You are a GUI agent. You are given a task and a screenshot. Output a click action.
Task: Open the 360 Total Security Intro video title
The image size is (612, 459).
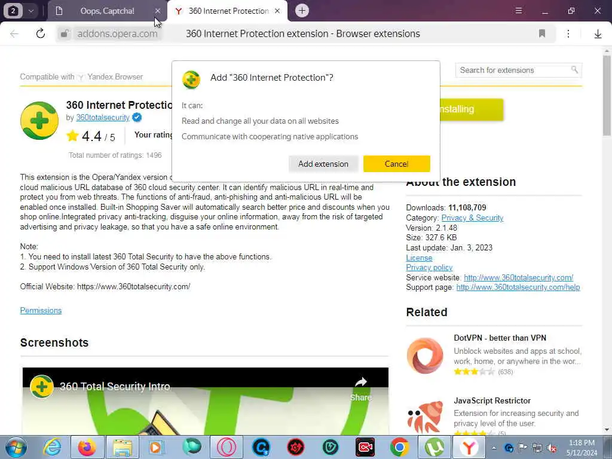[x=115, y=387]
